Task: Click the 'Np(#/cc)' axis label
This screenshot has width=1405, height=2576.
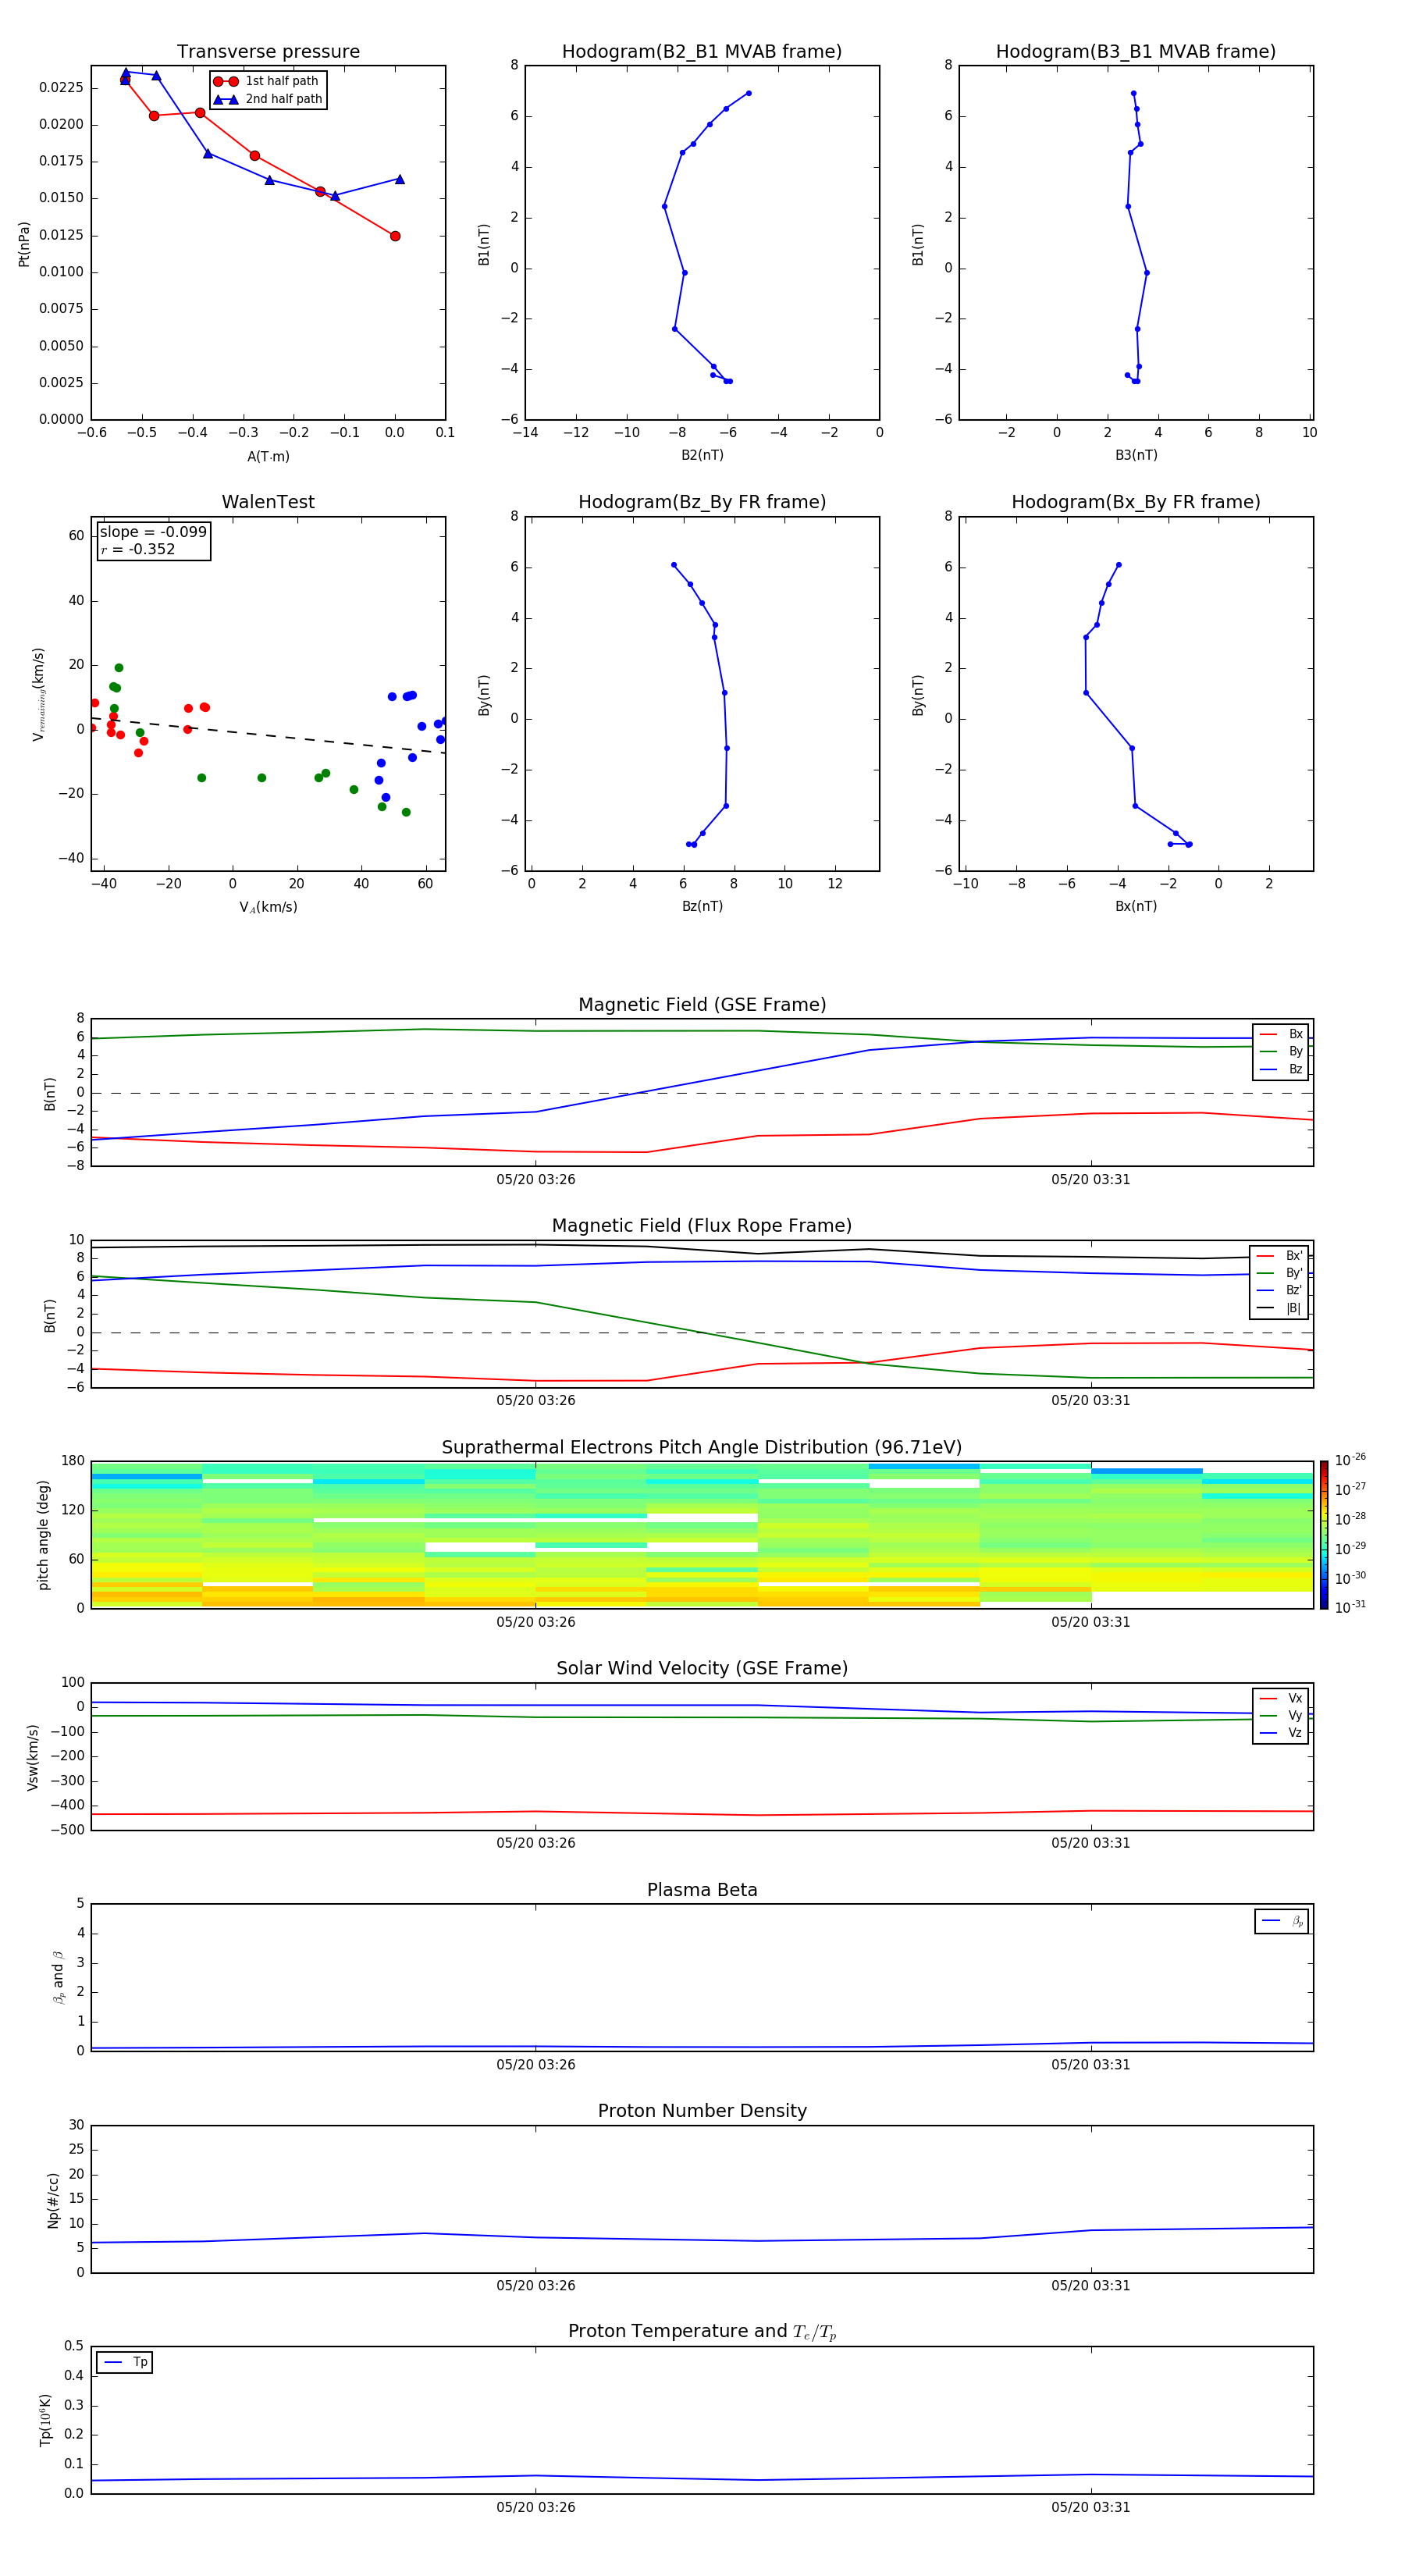Action: tap(53, 2200)
